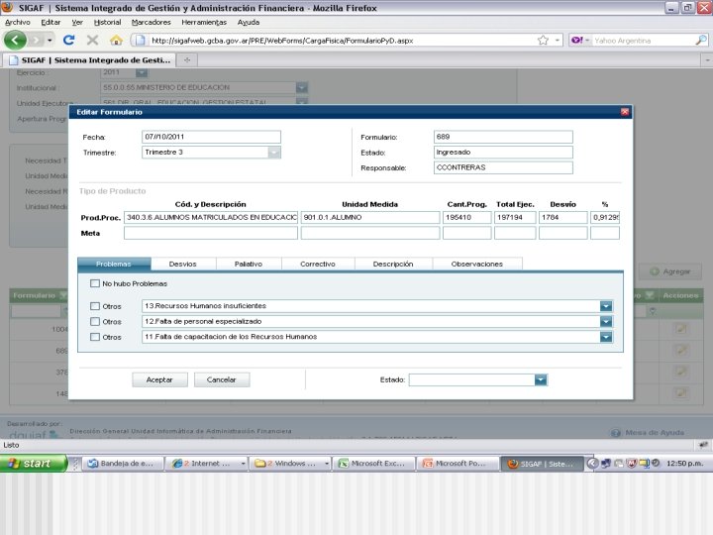Bookmark this page with the star icon
Screen dimensions: 713x535
point(543,40)
